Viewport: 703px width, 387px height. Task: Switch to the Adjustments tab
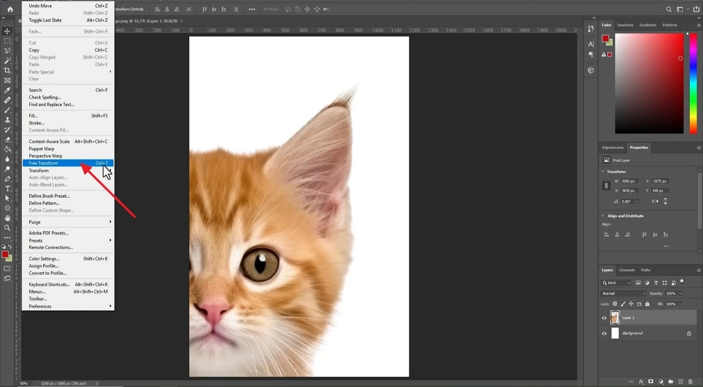pyautogui.click(x=613, y=147)
